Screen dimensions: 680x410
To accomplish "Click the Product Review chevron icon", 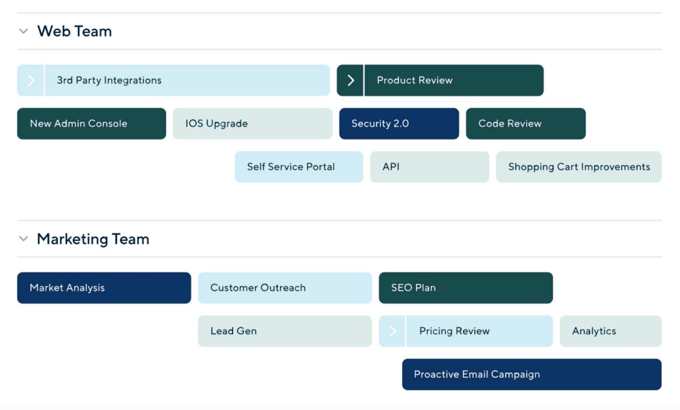I will coord(350,80).
